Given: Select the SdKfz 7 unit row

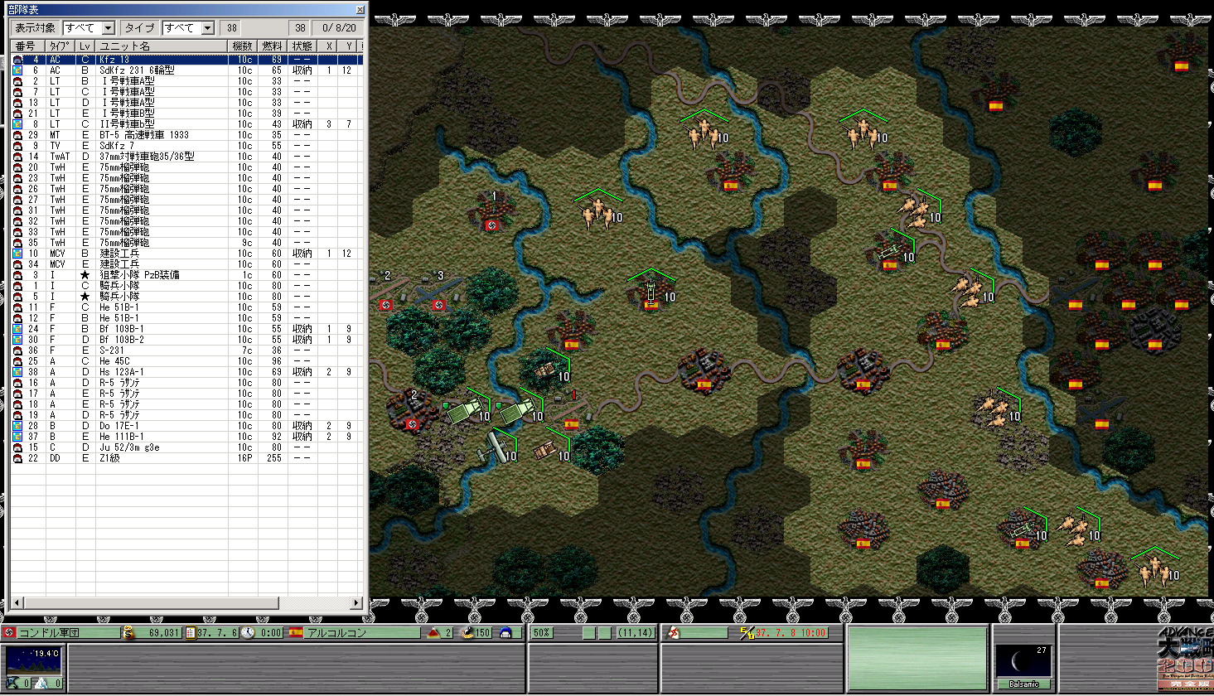Looking at the screenshot, I should click(186, 146).
